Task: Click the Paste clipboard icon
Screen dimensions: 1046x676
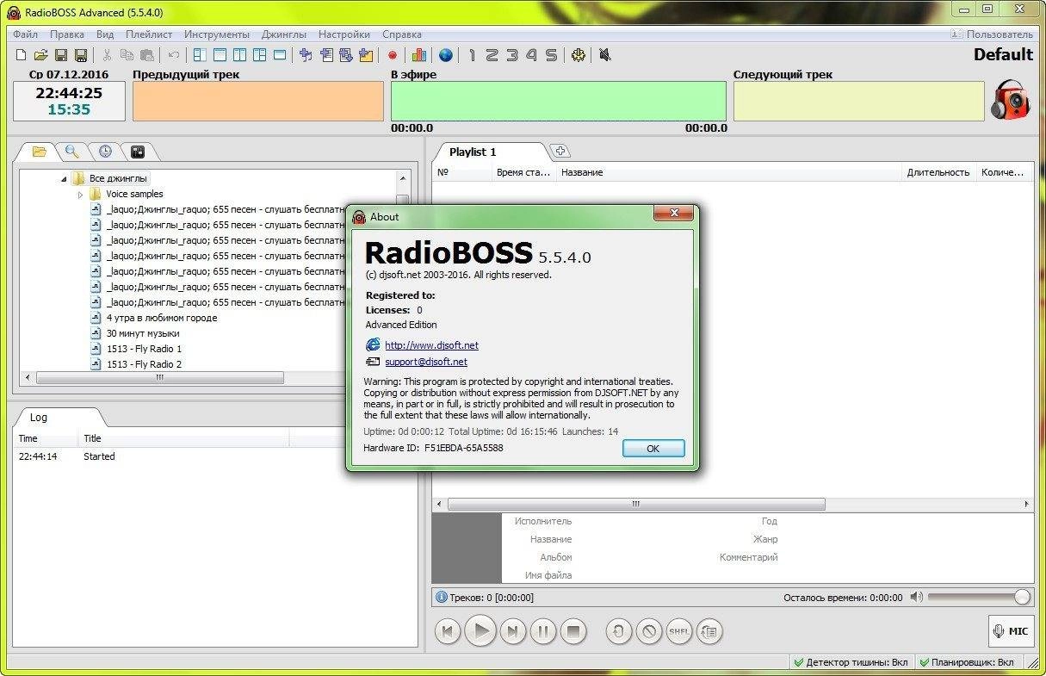Action: pos(146,55)
